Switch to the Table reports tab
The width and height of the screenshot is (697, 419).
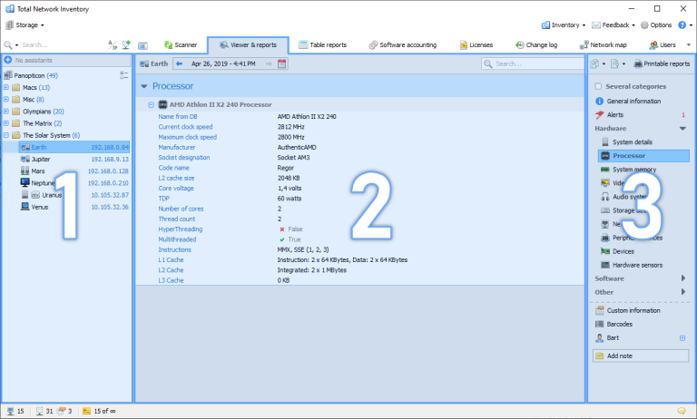pos(323,44)
